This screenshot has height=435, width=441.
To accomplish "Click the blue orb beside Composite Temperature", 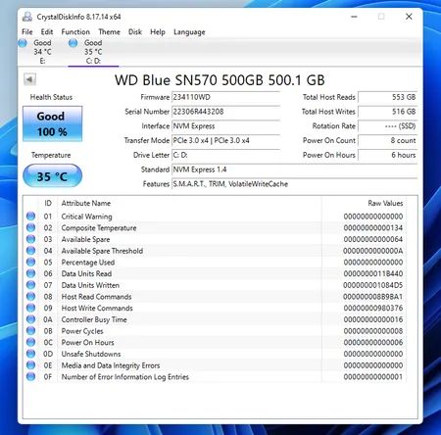I will tap(30, 227).
